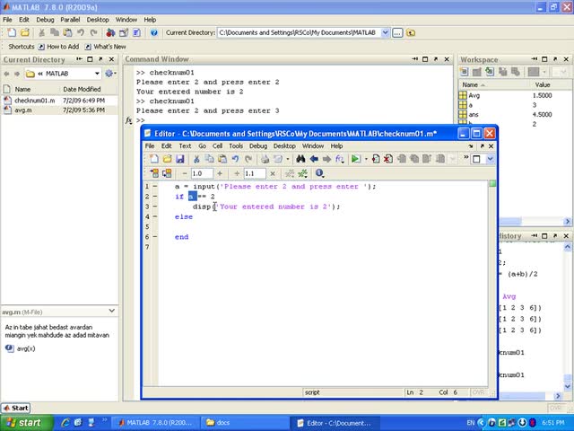Open Desktop menu in MATLAB main window
The image size is (574, 431).
[98, 20]
